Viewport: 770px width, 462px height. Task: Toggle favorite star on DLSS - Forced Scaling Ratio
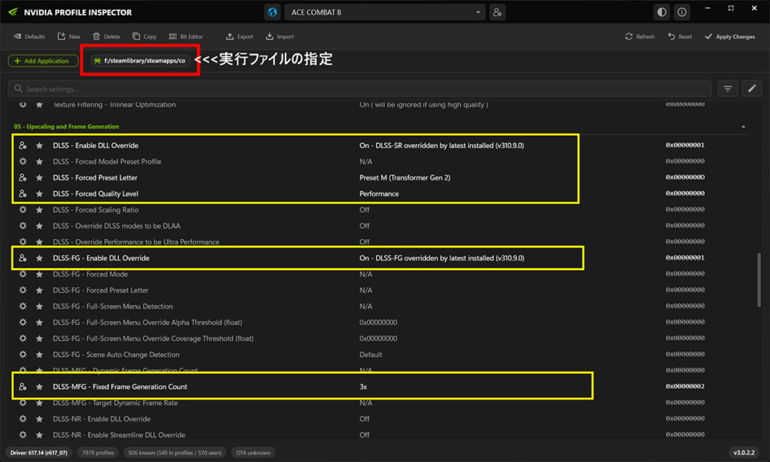coord(39,210)
